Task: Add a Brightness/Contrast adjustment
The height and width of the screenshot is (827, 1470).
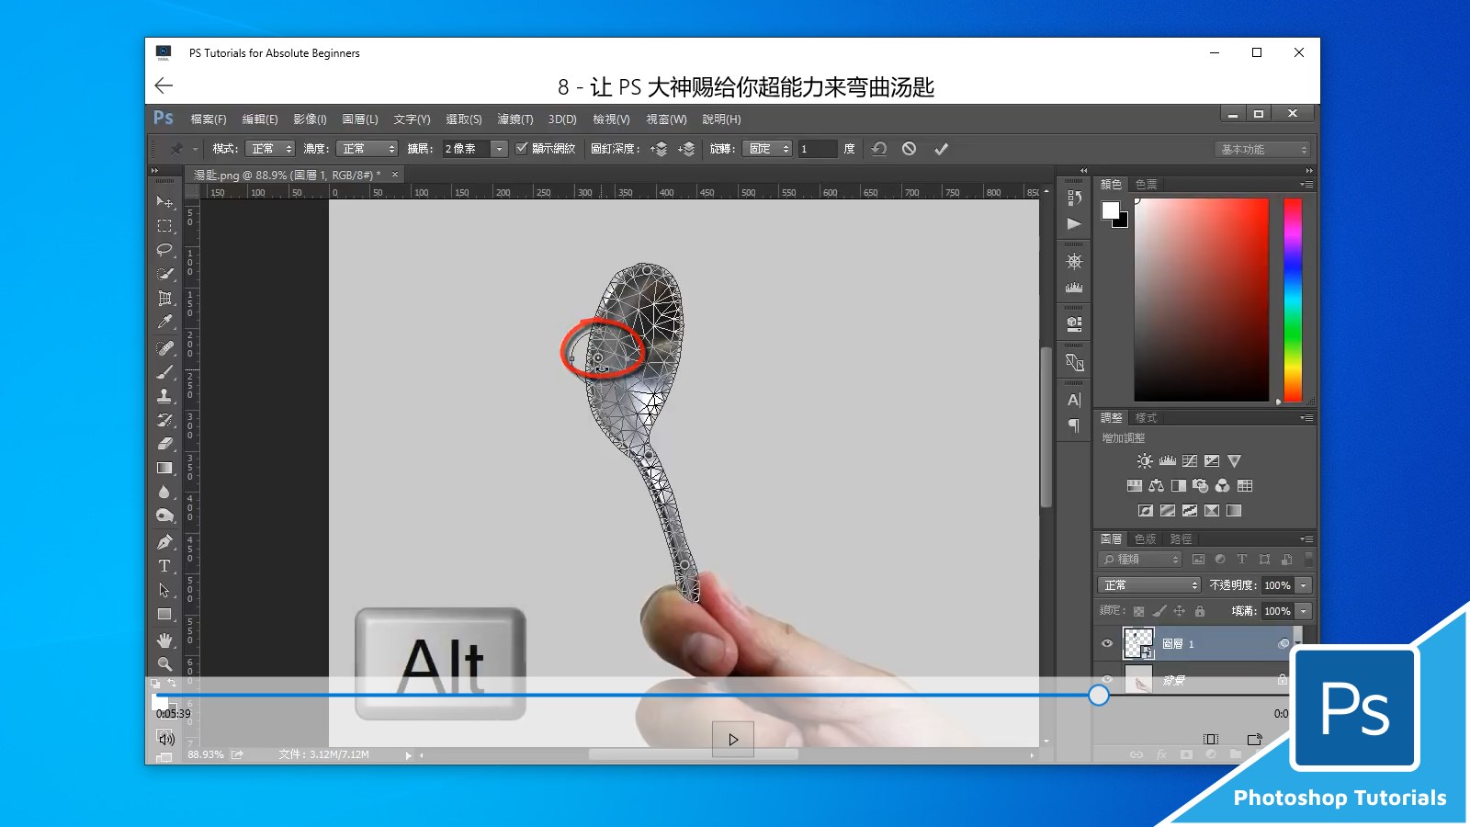Action: click(1145, 461)
